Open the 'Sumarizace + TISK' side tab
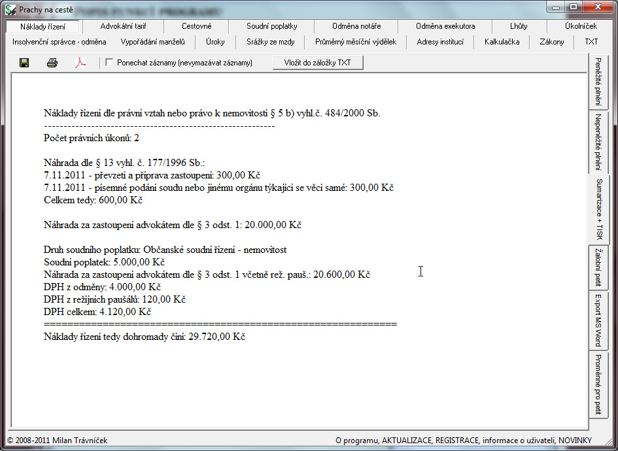618x451 pixels. click(x=598, y=210)
